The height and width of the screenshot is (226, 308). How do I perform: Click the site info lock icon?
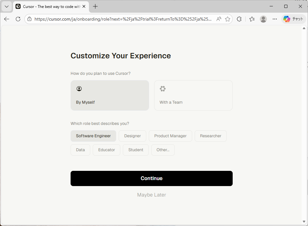point(29,19)
